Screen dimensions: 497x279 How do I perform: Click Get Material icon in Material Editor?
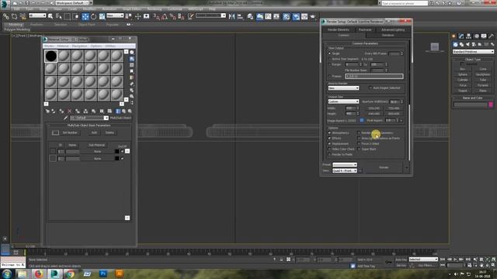pos(47,111)
